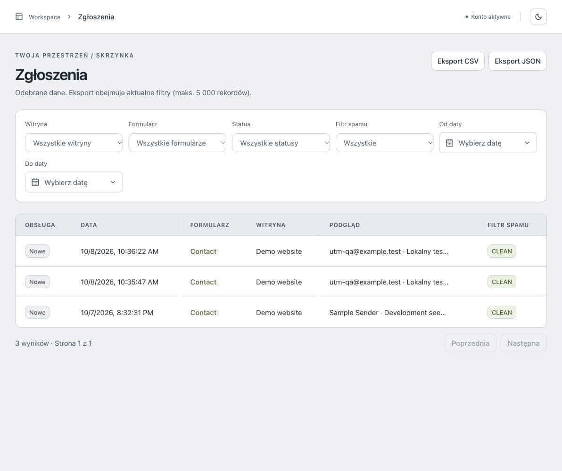Click Nowe badge in the 10:35:47 AM row
The image size is (562, 471).
[x=37, y=282]
